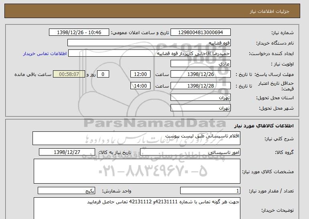This screenshot has height=219, width=309.
Task: Click the delivery province field تهران
Action: pos(200,98)
